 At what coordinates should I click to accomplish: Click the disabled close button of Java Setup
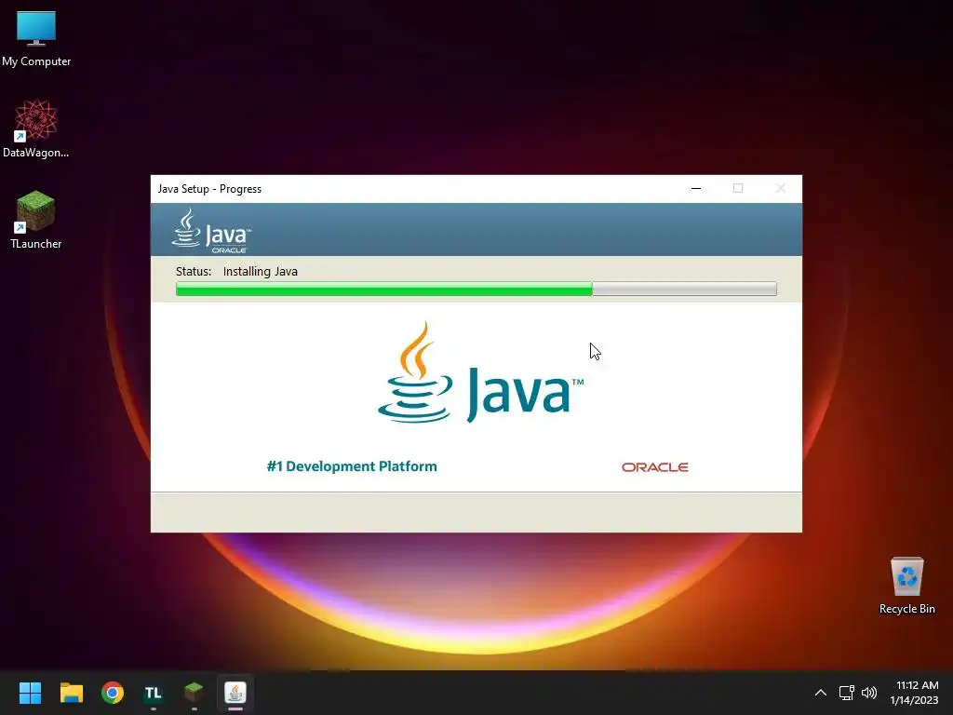pyautogui.click(x=781, y=188)
